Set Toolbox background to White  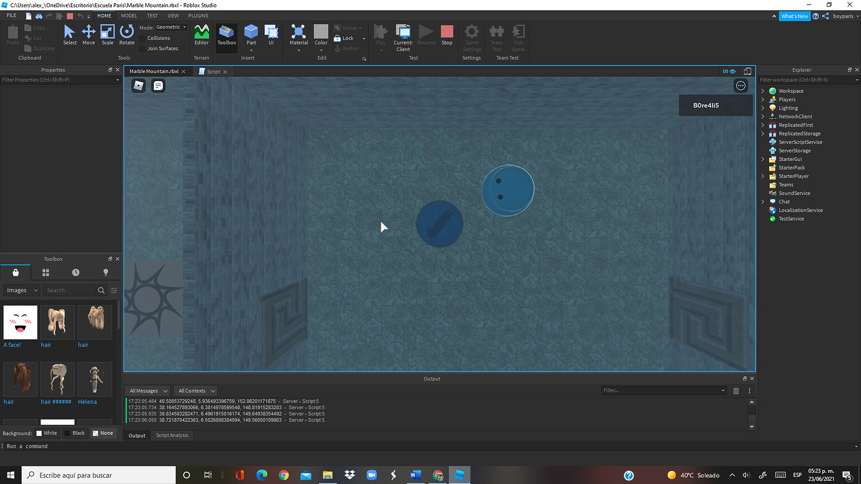tap(47, 433)
